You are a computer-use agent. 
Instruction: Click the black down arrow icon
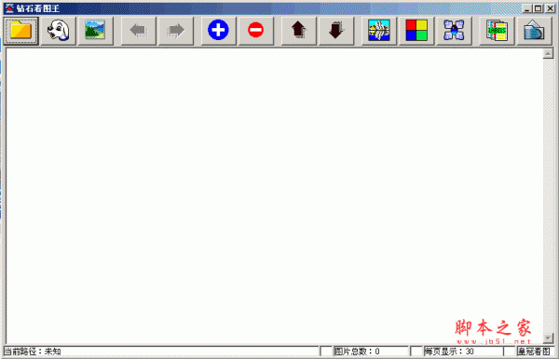point(336,31)
